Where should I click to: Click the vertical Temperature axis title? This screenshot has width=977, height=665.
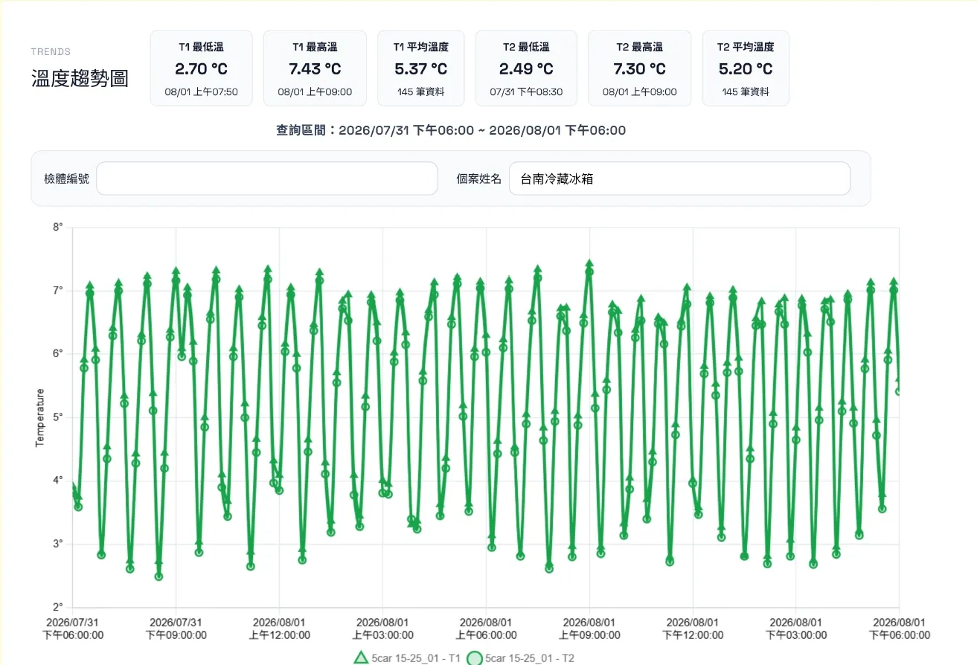tap(40, 417)
